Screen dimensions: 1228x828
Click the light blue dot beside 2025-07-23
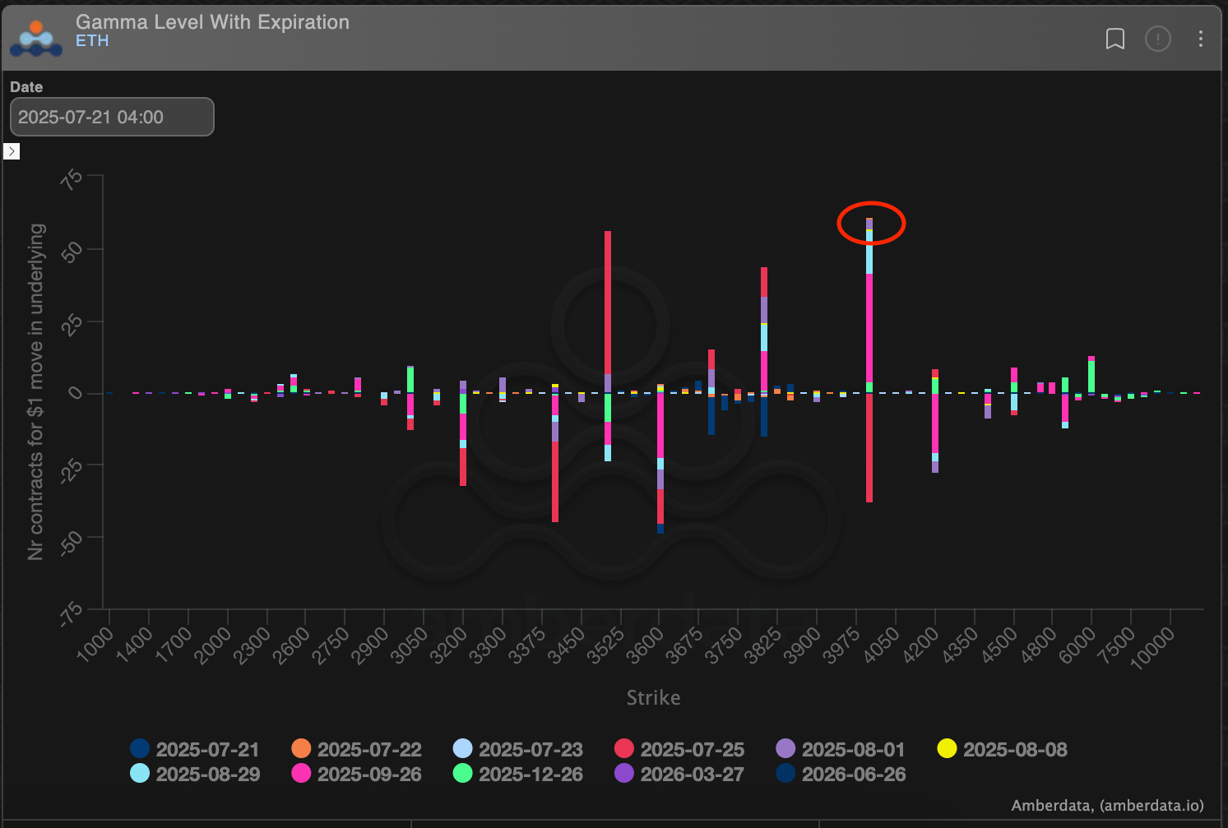coord(463,749)
